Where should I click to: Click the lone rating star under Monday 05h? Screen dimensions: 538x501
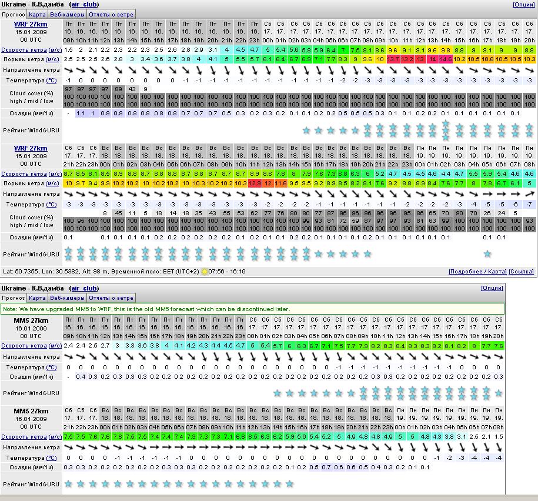(x=487, y=254)
